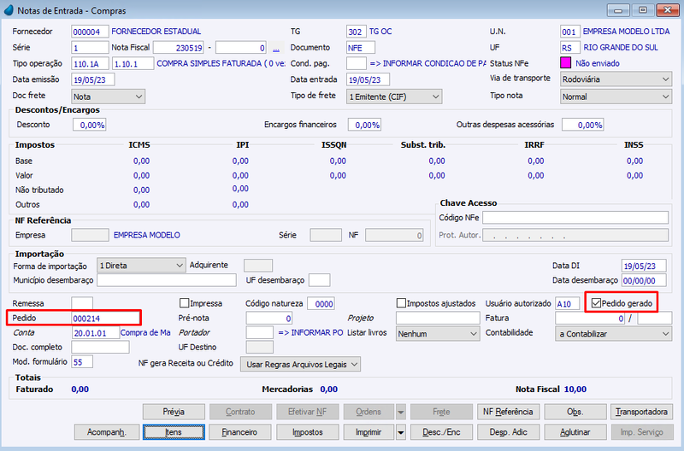Open the arrow dropdown next to Ordens
The width and height of the screenshot is (684, 451).
coord(400,412)
